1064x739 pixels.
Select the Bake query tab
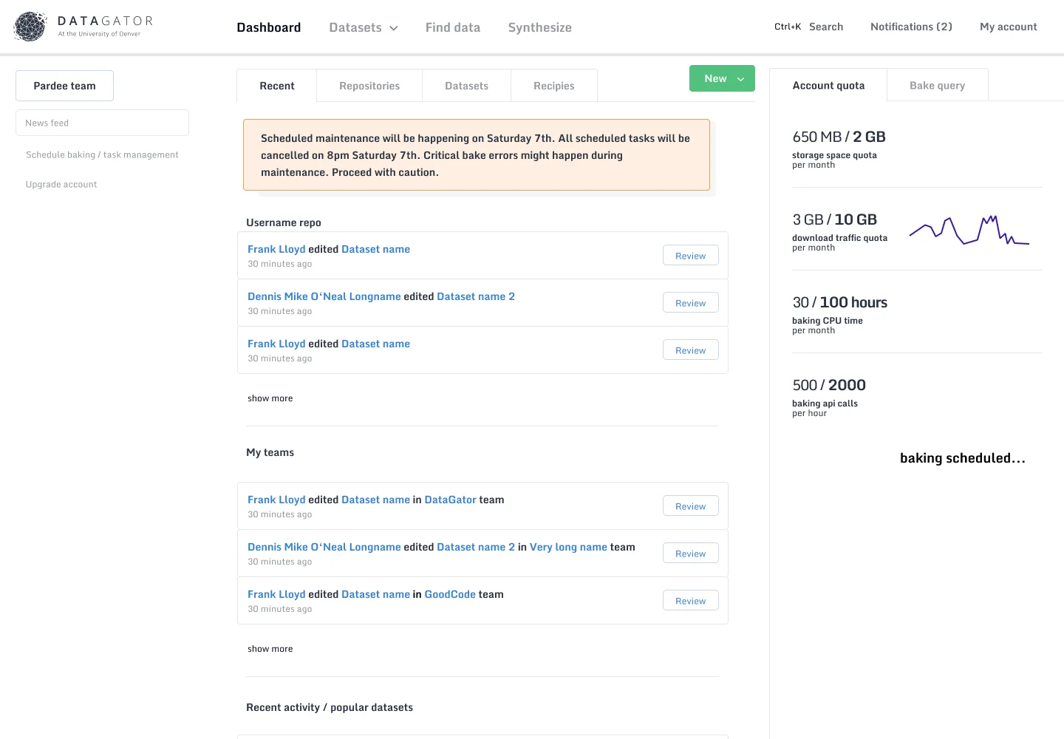coord(937,85)
